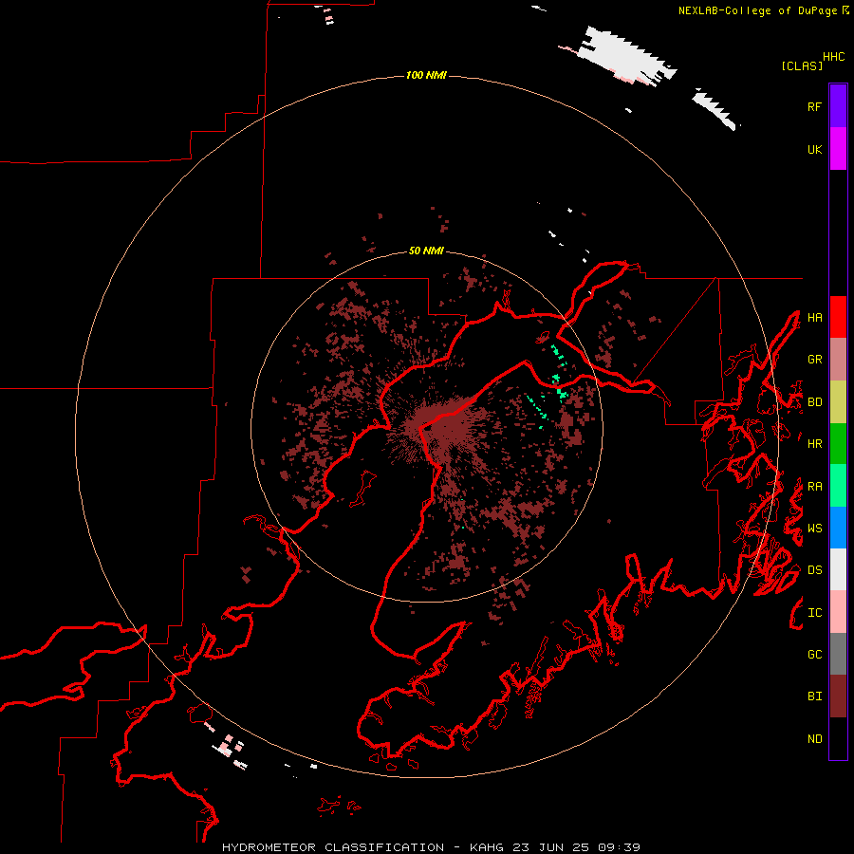Click the 100 NMI range ring label
This screenshot has height=854, width=854.
pos(426,75)
